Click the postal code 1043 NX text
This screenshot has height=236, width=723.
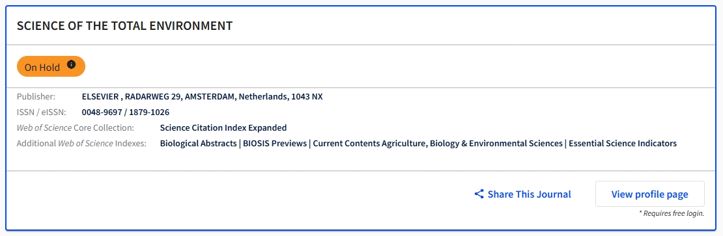click(307, 97)
